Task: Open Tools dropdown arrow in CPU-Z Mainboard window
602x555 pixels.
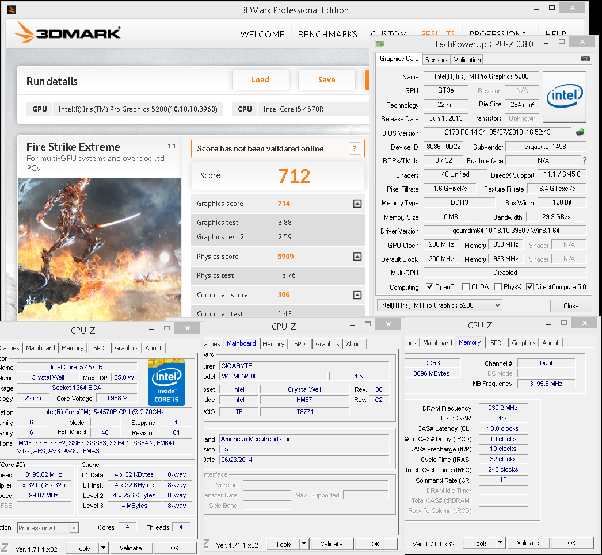Action: point(304,544)
